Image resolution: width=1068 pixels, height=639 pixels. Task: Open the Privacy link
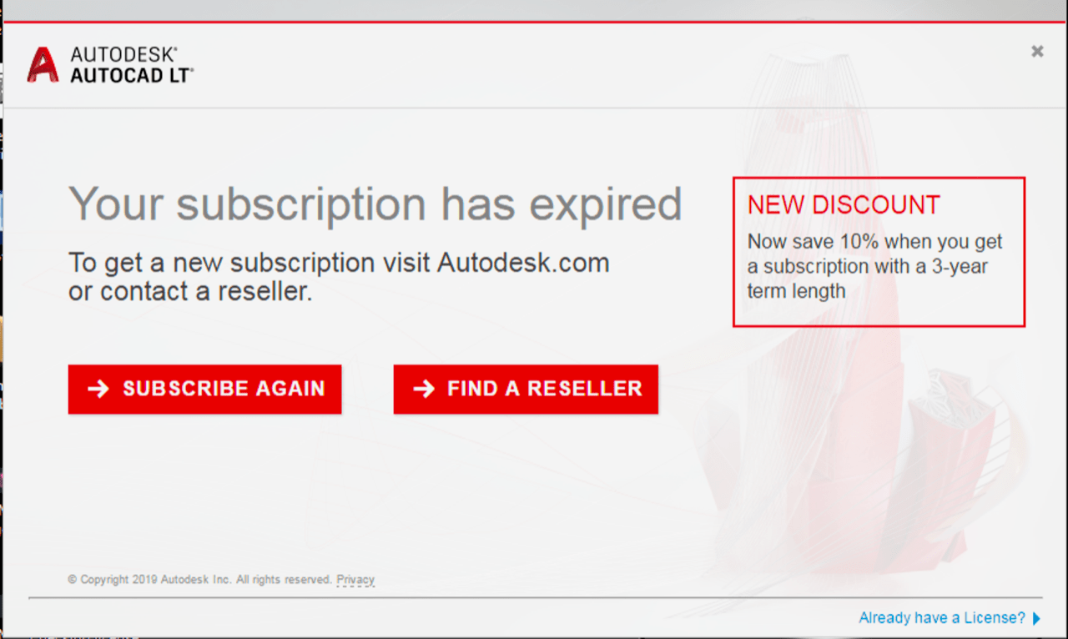(x=355, y=579)
